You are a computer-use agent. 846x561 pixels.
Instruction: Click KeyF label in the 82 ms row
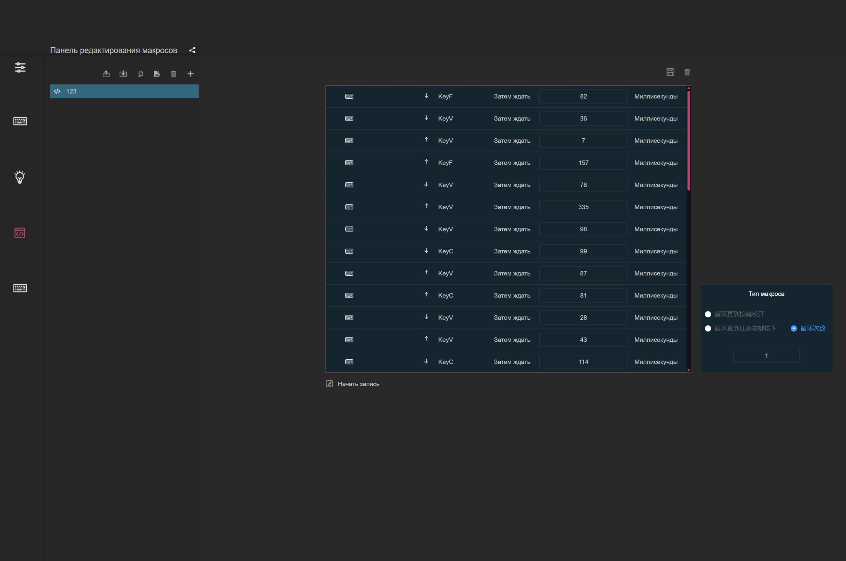445,96
